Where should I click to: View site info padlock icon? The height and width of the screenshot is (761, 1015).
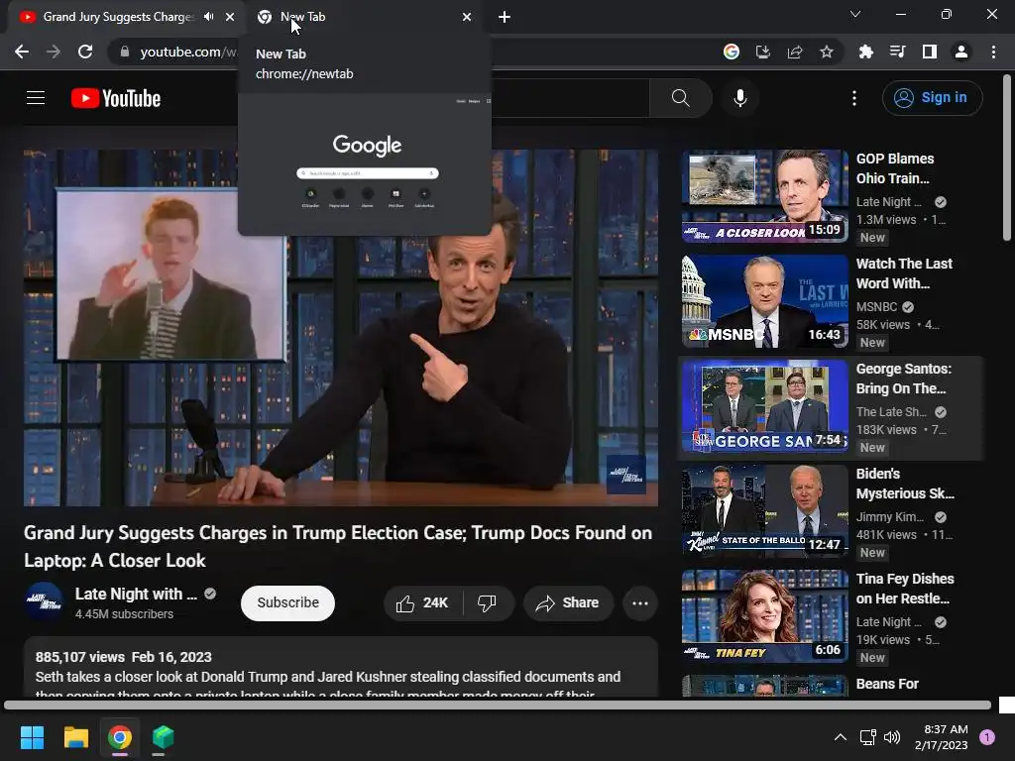125,52
